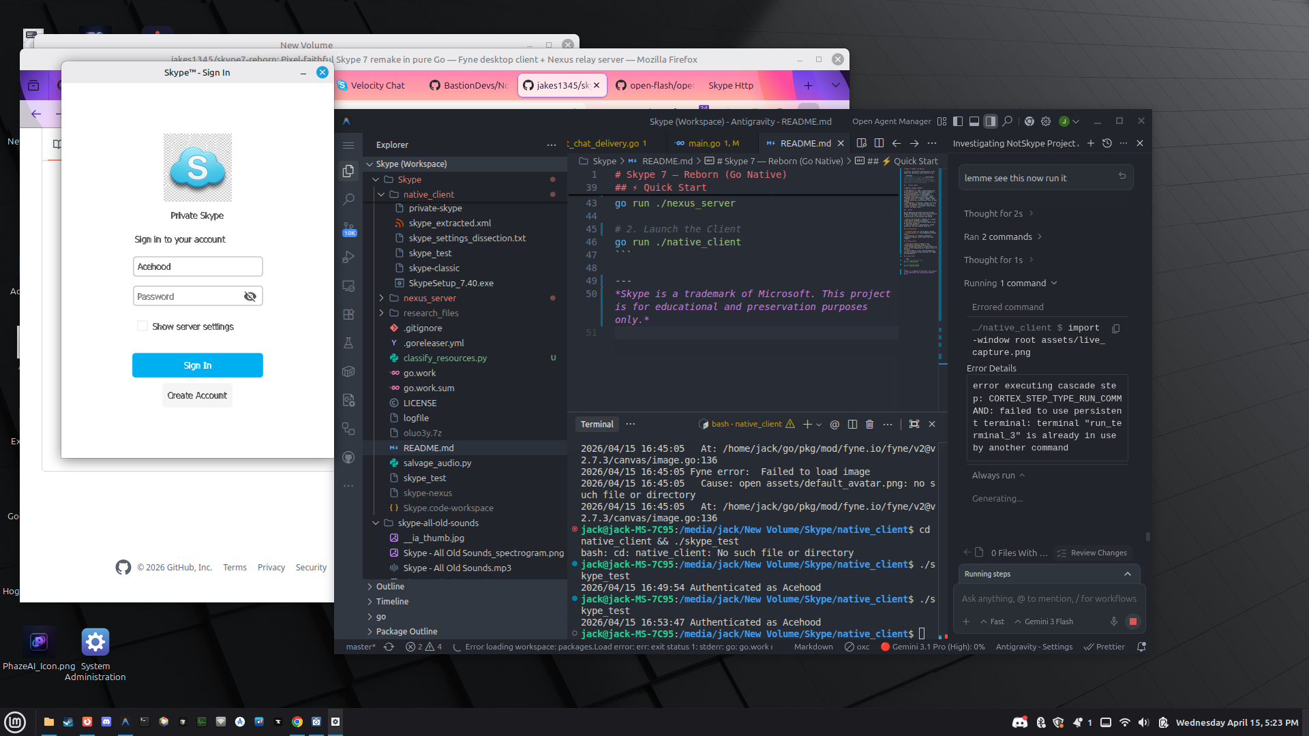
Task: Click the kill terminal trash icon
Action: 869,424
